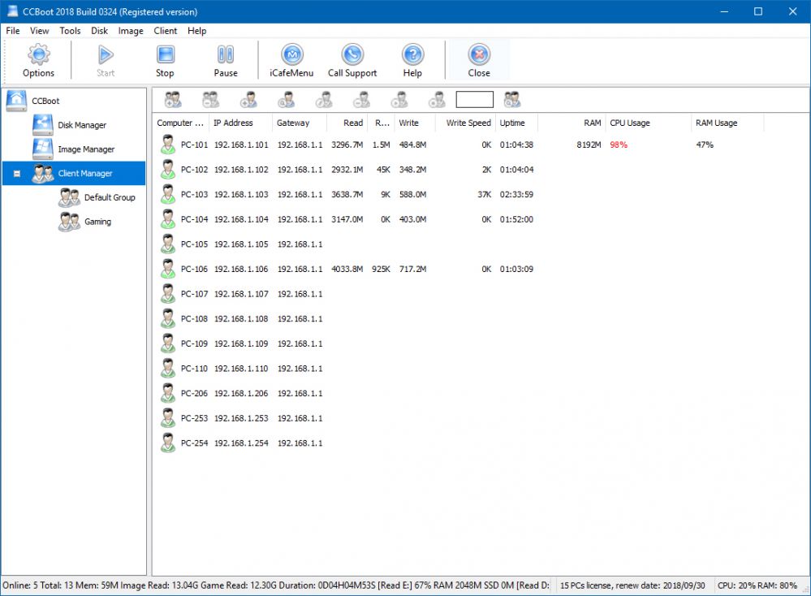Edit client settings
This screenshot has width=811, height=596.
click(324, 98)
